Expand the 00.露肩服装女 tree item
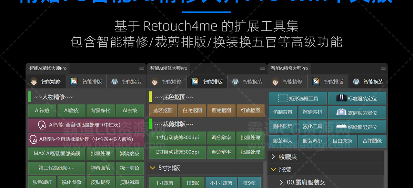This screenshot has width=413, height=188. [x=281, y=182]
